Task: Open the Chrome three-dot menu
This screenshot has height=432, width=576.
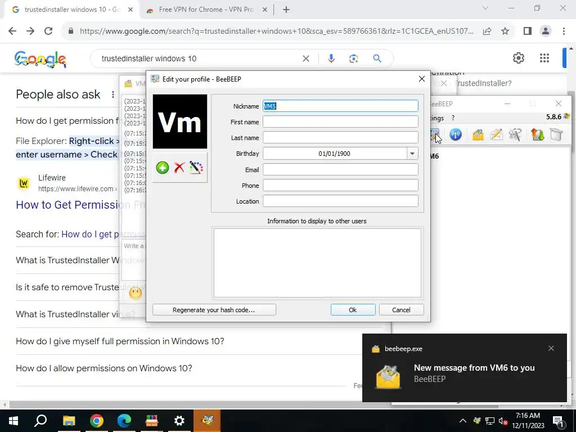Action: [x=564, y=31]
